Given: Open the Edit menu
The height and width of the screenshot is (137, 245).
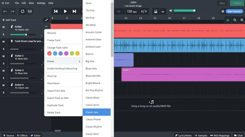Looking at the screenshot, I should click(24, 3).
